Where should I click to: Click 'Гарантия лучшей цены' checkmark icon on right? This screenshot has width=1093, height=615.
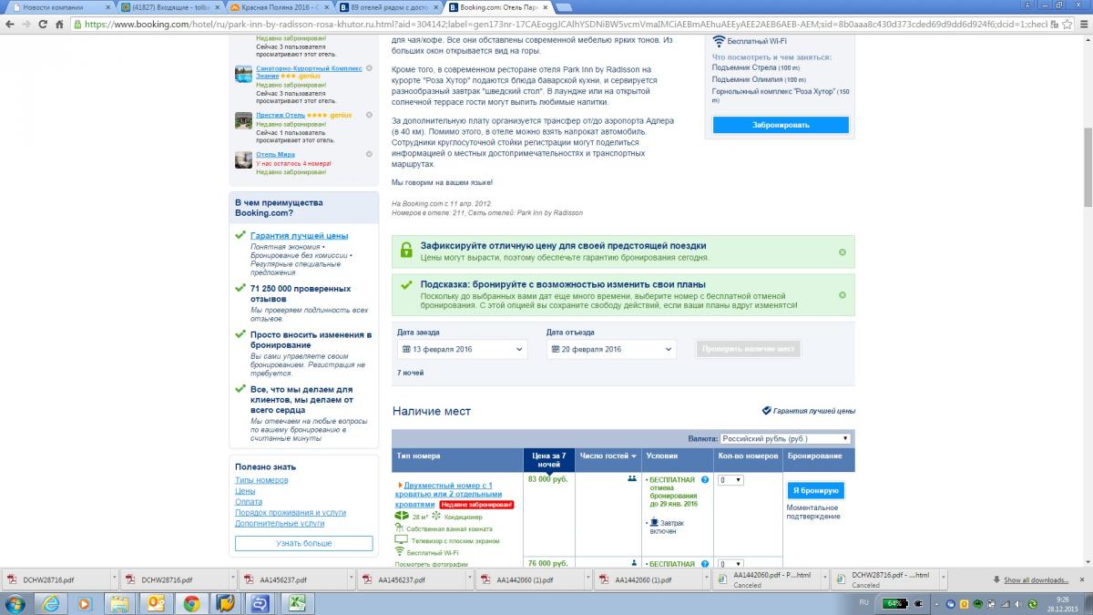(x=766, y=411)
